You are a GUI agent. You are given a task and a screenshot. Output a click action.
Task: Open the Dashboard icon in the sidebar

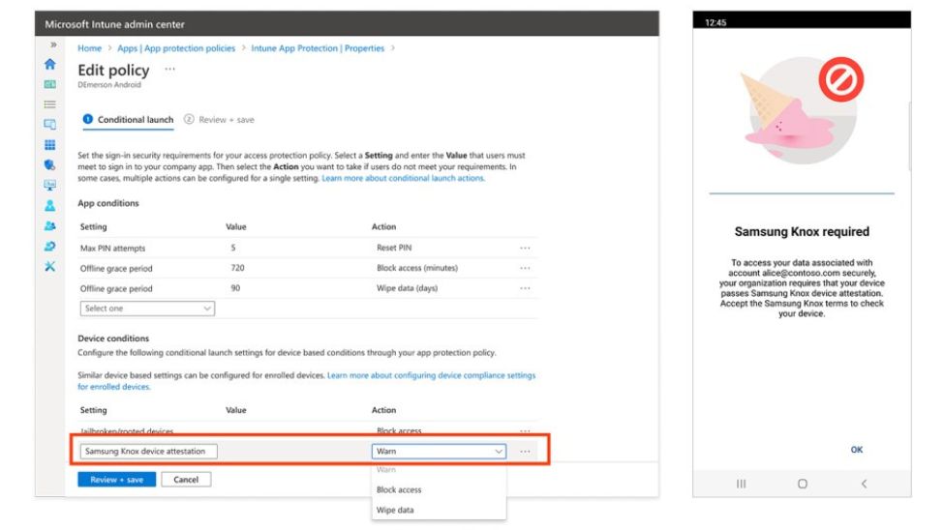click(50, 84)
